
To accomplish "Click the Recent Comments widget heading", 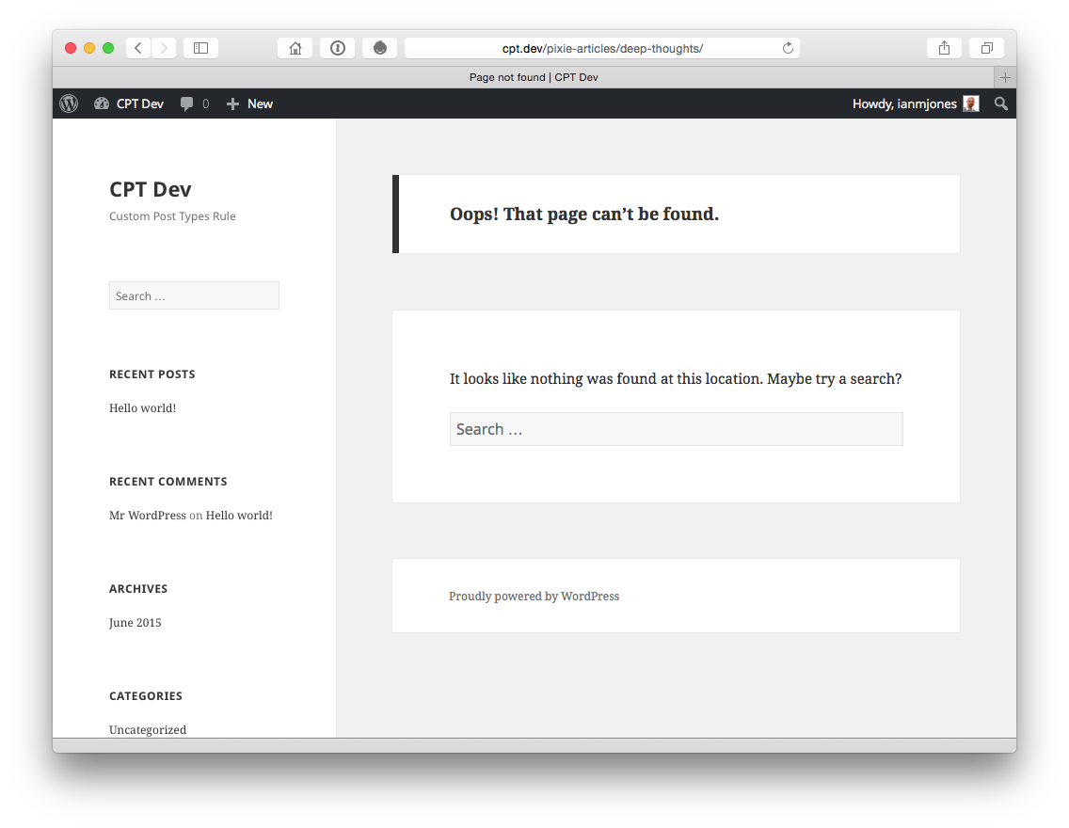I will pyautogui.click(x=168, y=481).
